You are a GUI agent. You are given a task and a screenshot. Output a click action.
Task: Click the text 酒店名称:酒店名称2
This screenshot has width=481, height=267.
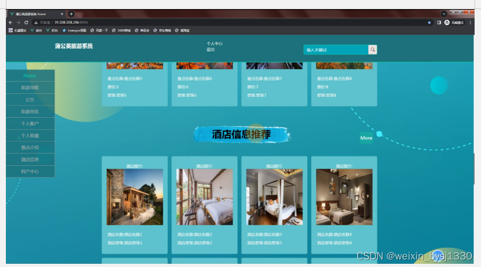tap(195, 234)
